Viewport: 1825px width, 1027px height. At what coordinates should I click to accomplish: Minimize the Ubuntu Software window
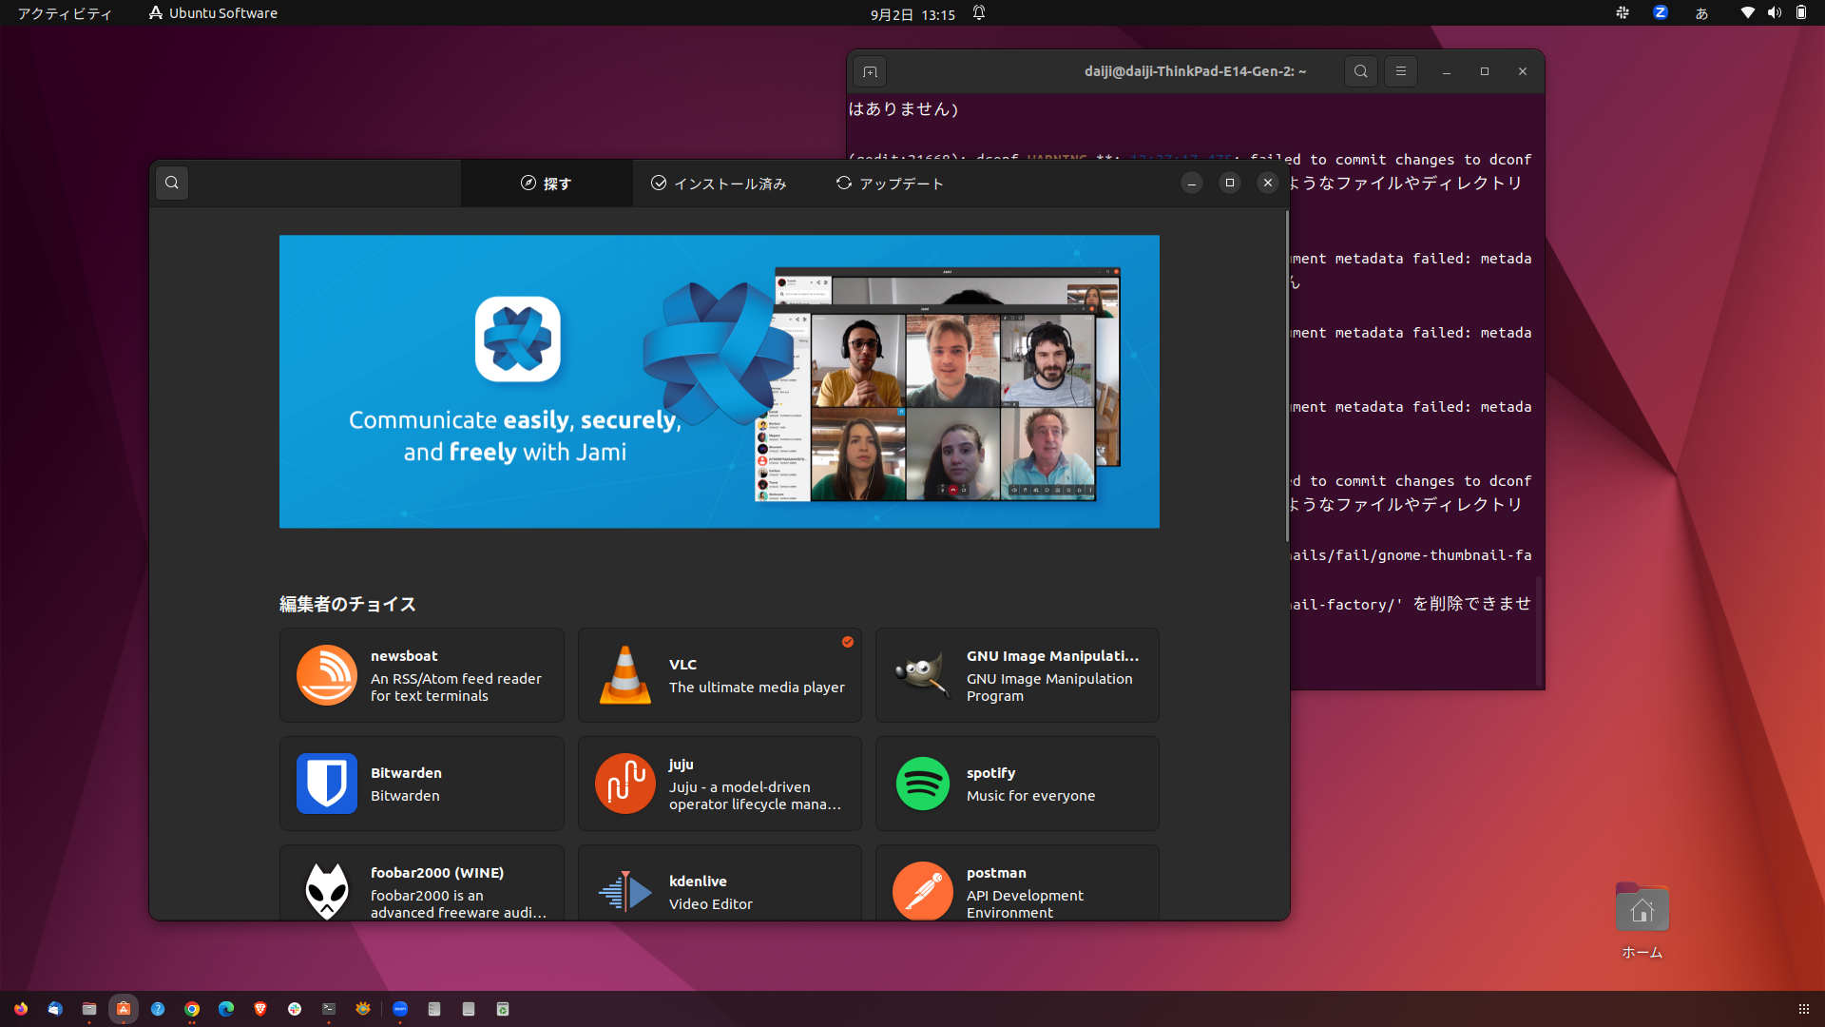click(x=1192, y=183)
